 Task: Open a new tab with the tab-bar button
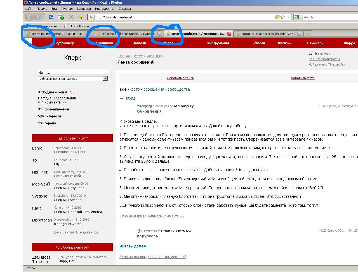[x=308, y=34]
